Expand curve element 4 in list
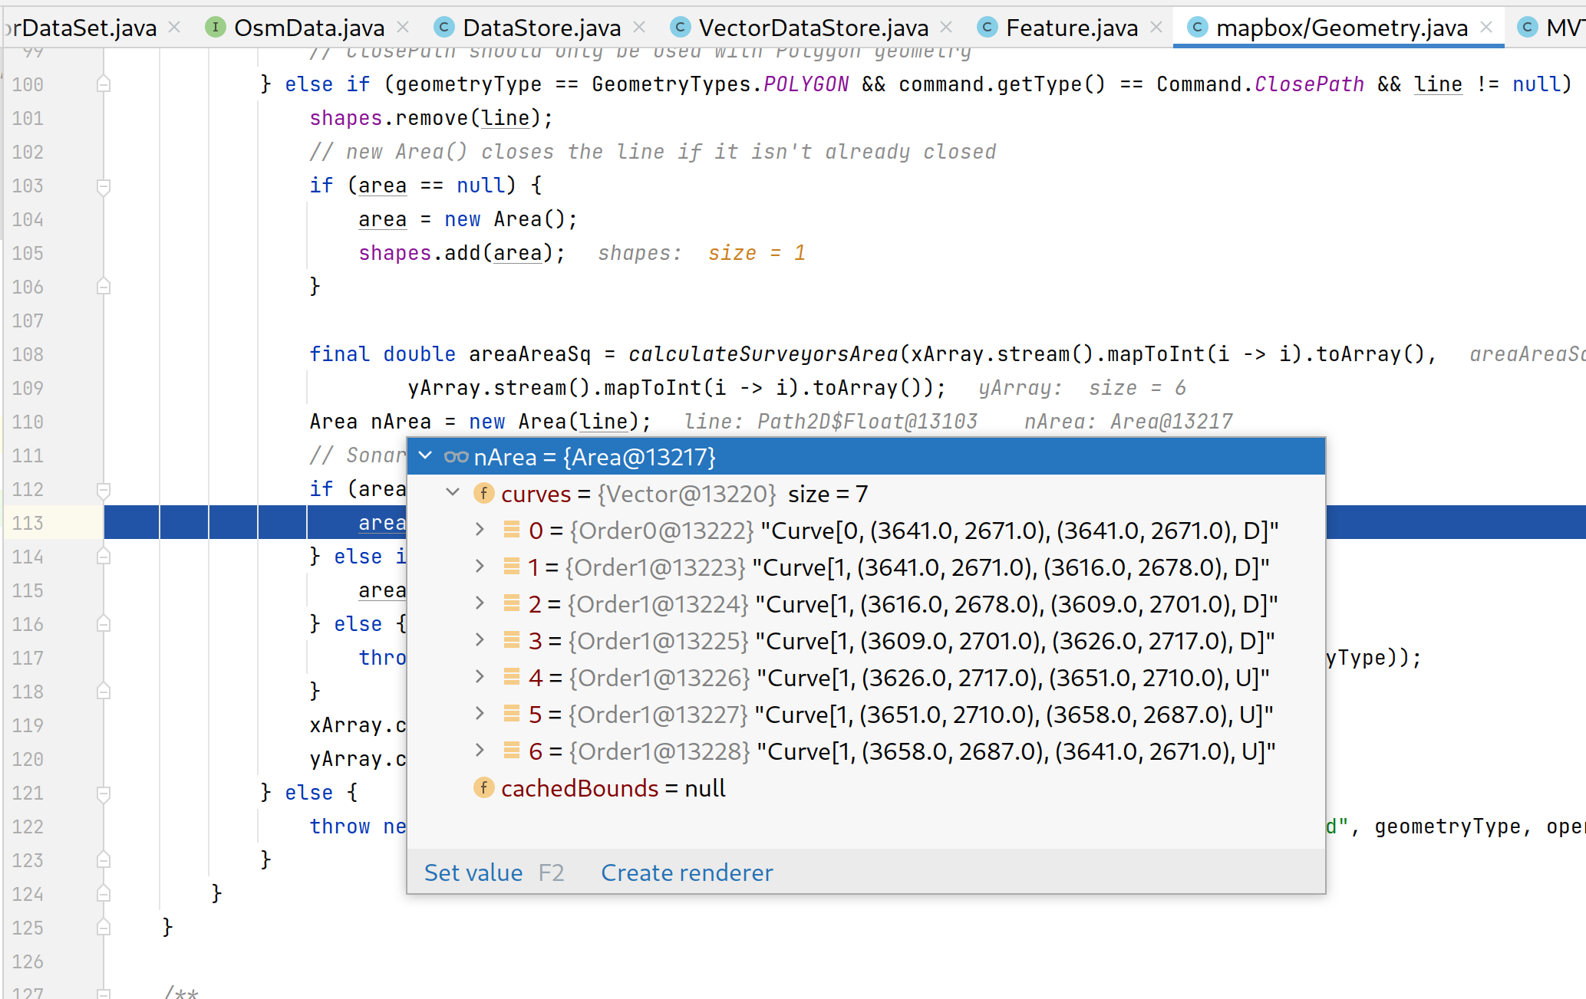1586x999 pixels. point(480,677)
